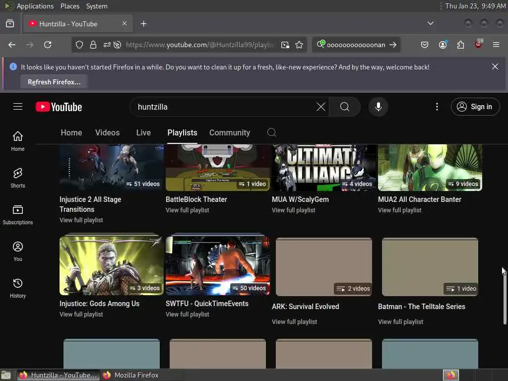Search within the channel via magnifier icon

tap(271, 132)
